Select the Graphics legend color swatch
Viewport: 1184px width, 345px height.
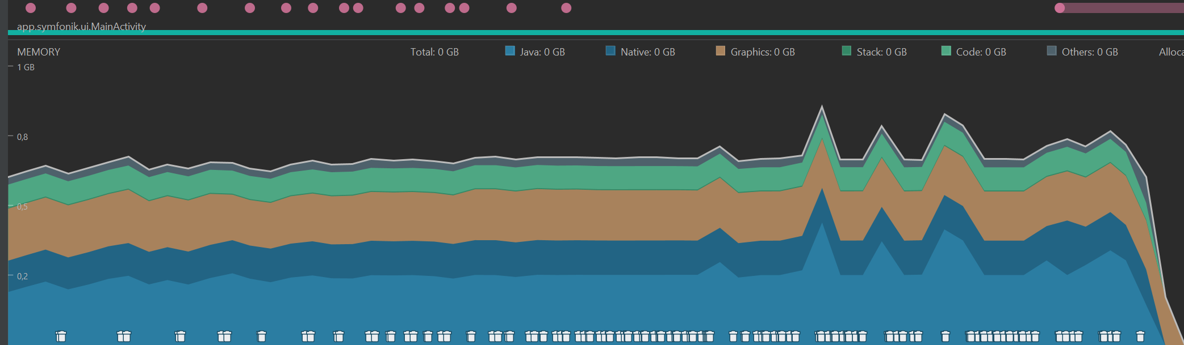721,51
